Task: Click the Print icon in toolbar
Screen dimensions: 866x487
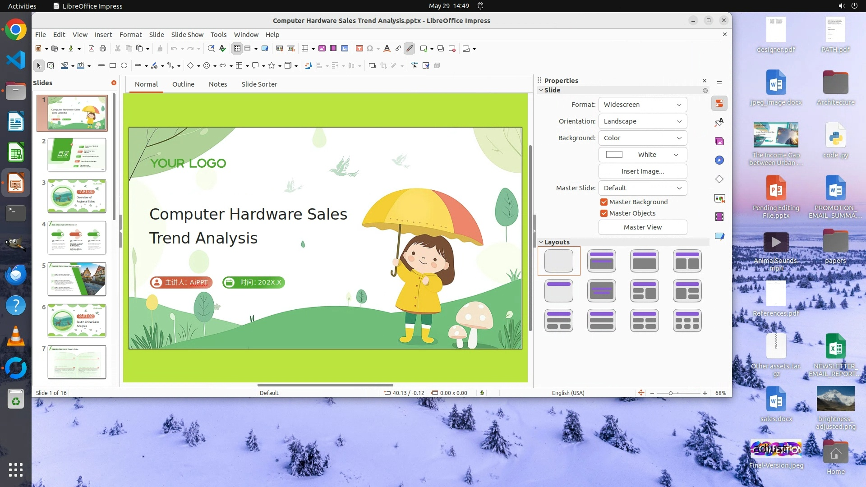Action: tap(103, 49)
